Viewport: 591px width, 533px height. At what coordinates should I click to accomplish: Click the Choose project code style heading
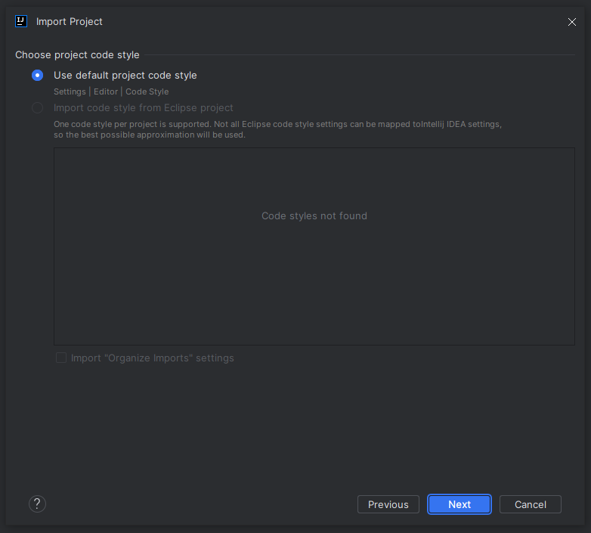77,55
